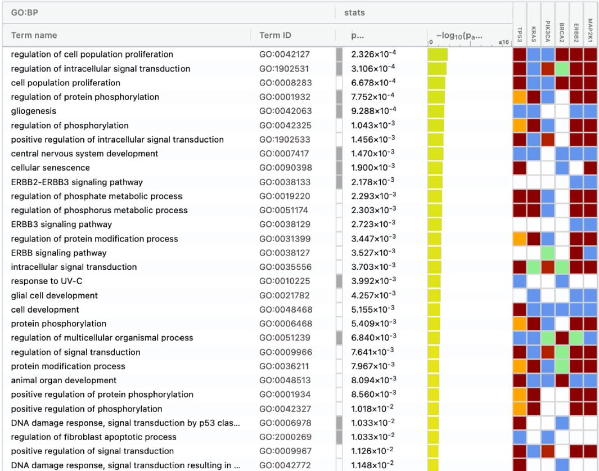Click the yellow bar for regulation of cell population proliferation

pyautogui.click(x=438, y=55)
